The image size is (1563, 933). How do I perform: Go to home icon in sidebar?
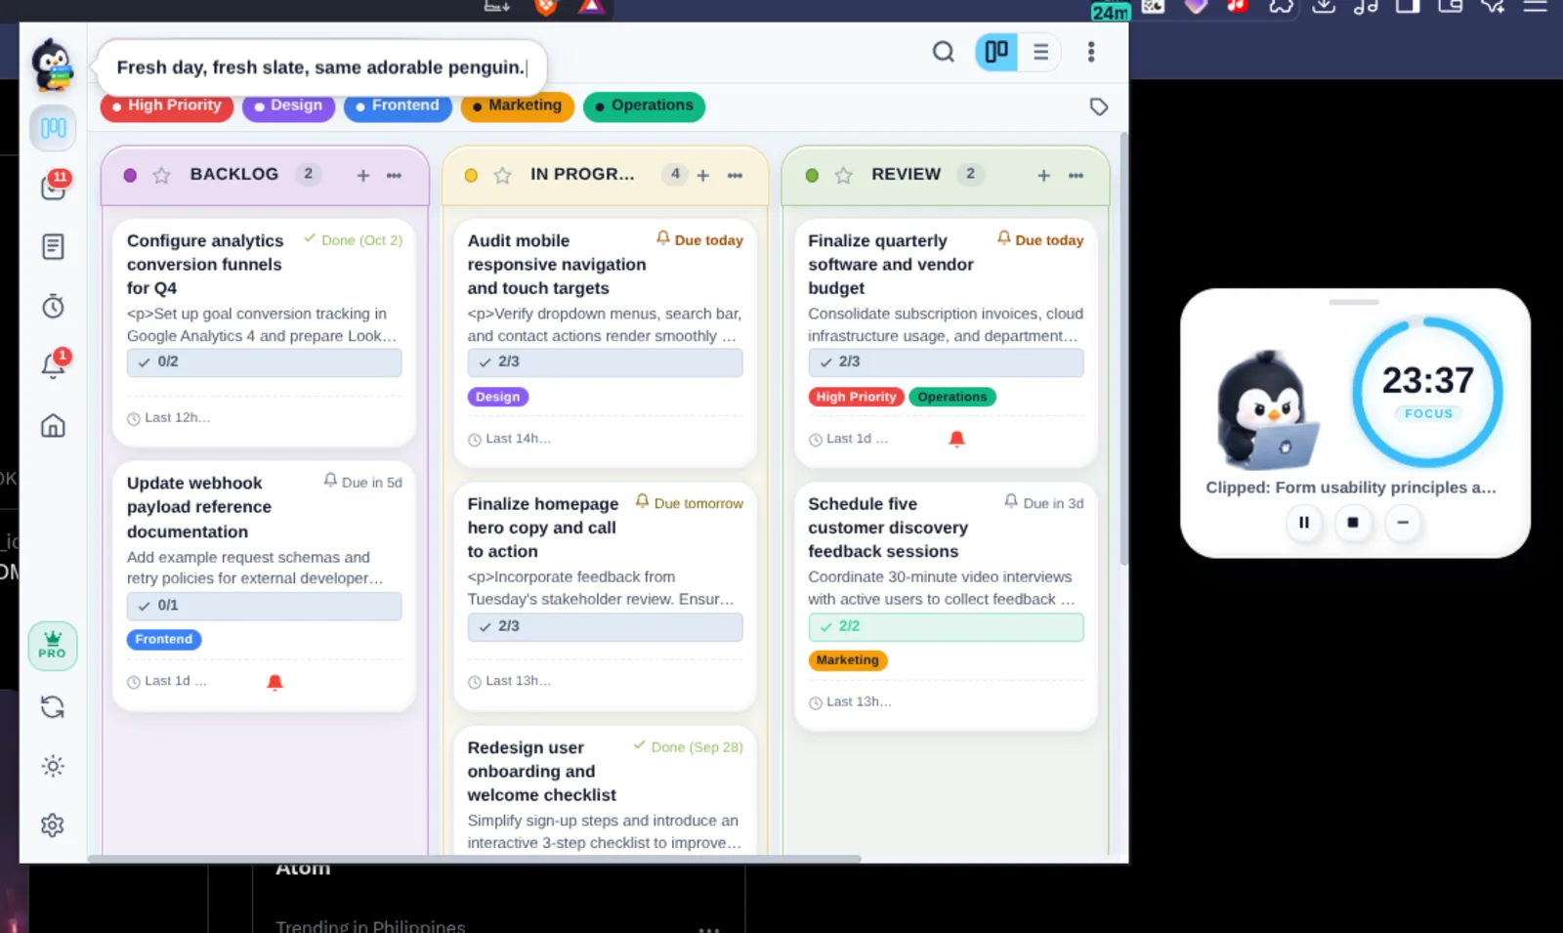[53, 425]
